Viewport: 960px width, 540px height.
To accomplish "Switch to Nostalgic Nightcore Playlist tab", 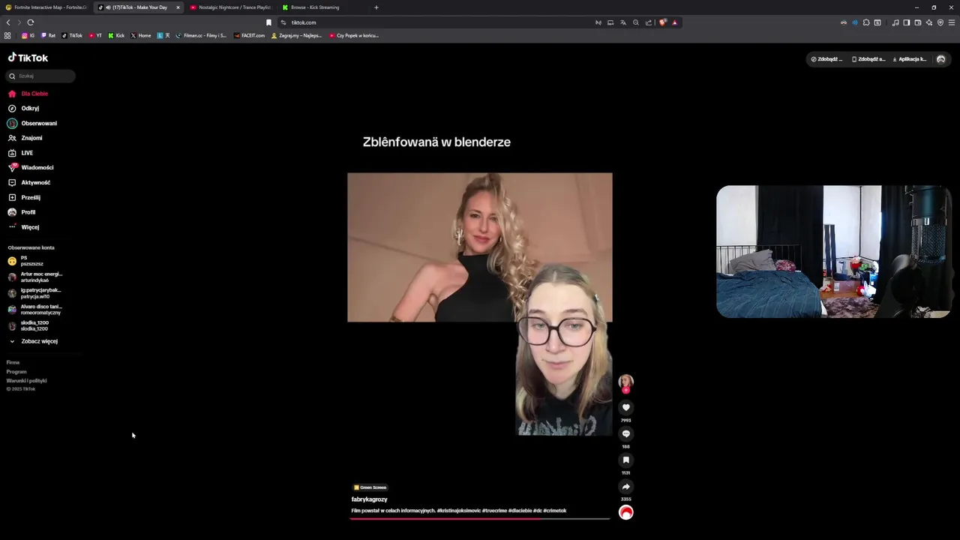I will (x=230, y=7).
